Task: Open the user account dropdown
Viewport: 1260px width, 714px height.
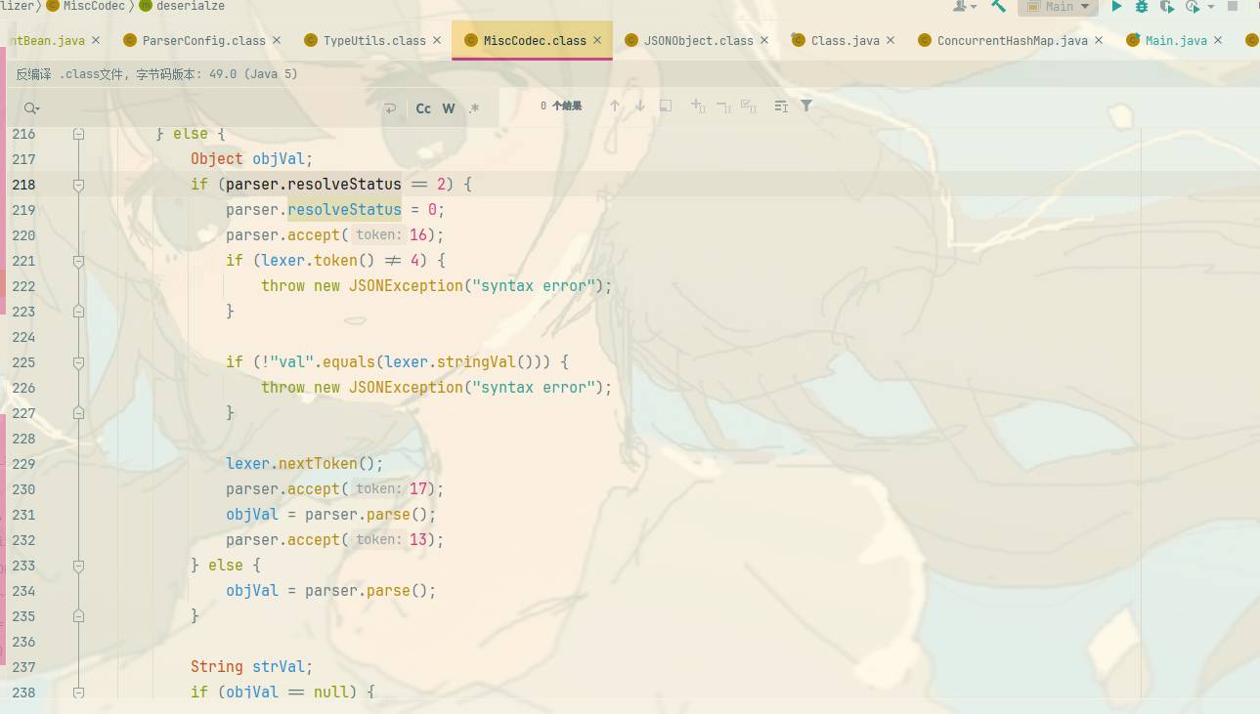Action: coord(965,6)
